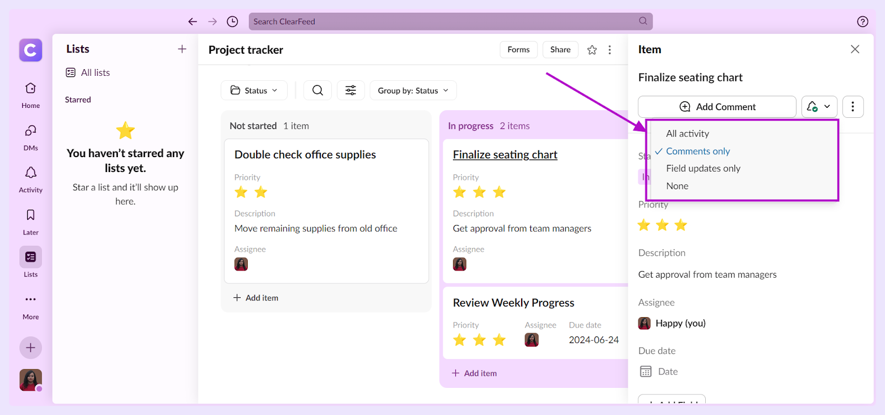This screenshot has width=885, height=415.
Task: Open Later bookmark in the sidebar
Action: pyautogui.click(x=31, y=222)
